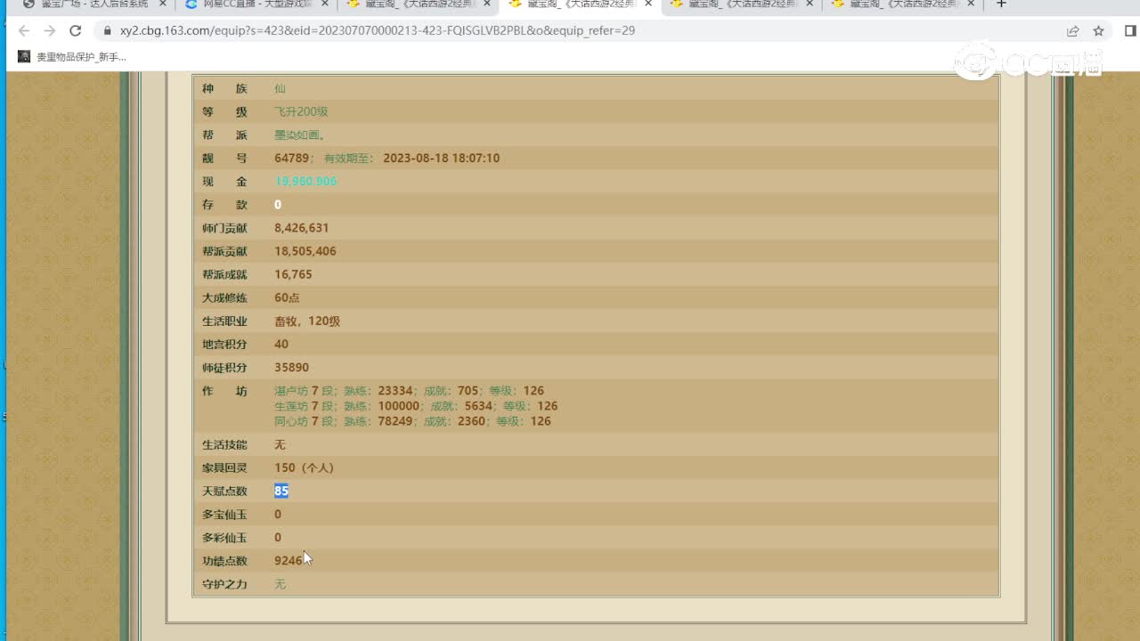Click the 功绩点数 value 9246

288,561
